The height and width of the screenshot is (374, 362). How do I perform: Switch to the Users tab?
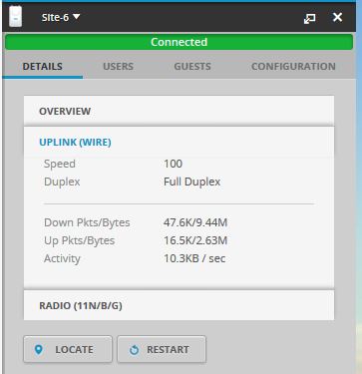118,67
